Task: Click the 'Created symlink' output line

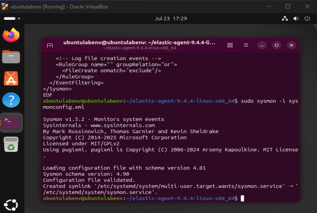Action: (170, 189)
